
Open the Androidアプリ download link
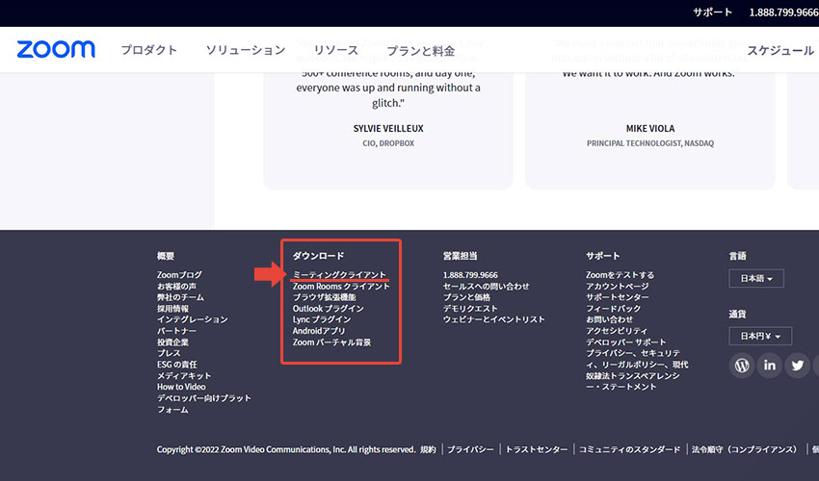pos(319,331)
